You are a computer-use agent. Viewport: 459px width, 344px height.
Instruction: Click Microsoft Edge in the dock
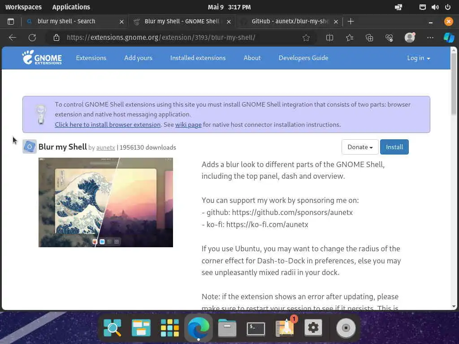(x=198, y=327)
